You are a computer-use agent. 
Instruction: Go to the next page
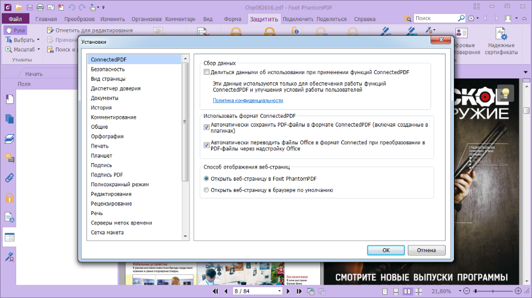tap(288, 291)
